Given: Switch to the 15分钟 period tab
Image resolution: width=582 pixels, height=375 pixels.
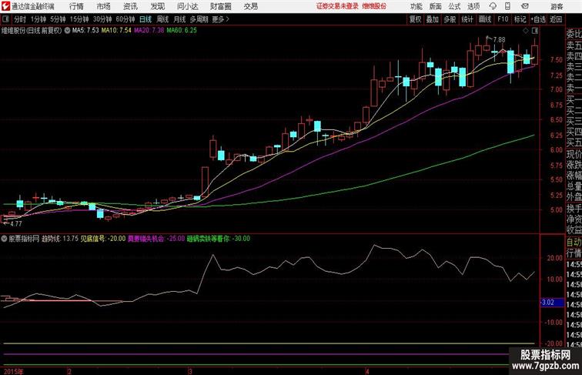Looking at the screenshot, I should click(79, 19).
